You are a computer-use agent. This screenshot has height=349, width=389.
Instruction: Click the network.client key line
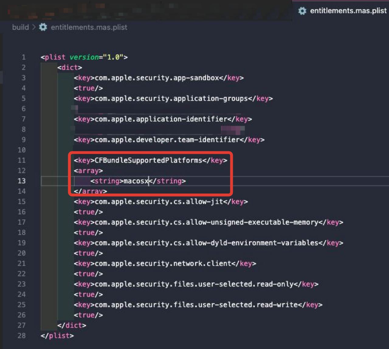pos(165,263)
